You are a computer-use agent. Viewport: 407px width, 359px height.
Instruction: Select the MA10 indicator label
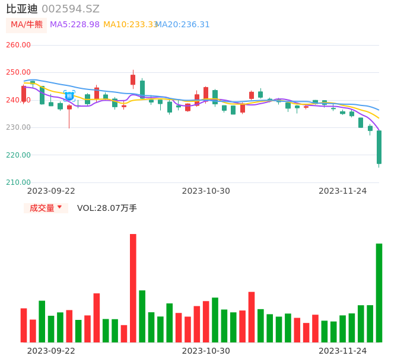point(130,25)
